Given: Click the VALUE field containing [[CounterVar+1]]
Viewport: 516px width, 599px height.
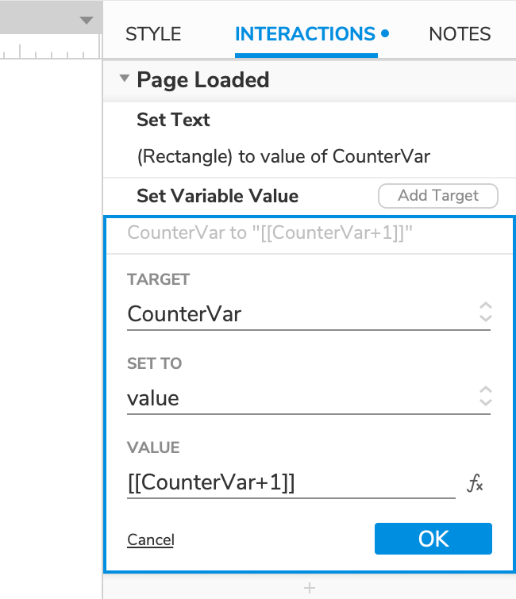Looking at the screenshot, I should point(291,483).
